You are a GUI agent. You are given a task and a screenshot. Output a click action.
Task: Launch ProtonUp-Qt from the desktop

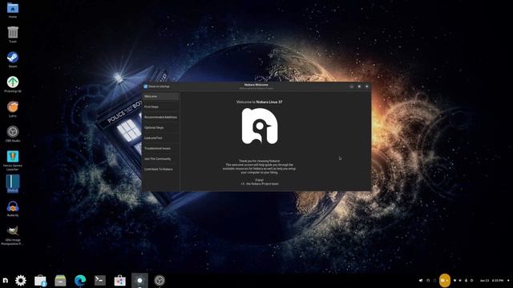[x=13, y=84]
